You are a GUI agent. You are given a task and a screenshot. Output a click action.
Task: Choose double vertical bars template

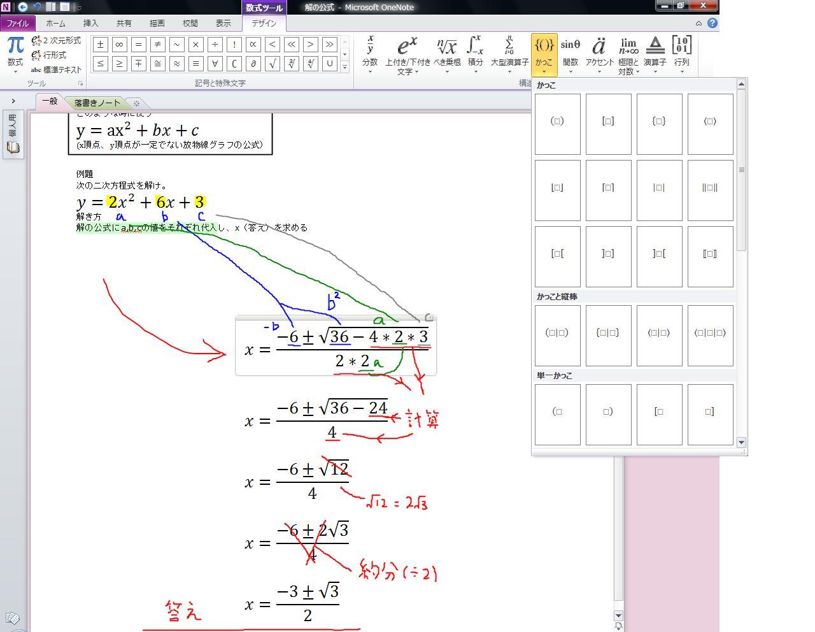711,190
